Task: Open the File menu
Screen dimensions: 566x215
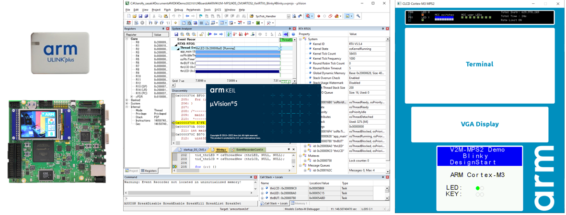Action: (128, 10)
